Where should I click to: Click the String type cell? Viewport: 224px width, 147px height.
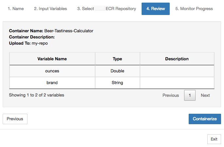117,83
